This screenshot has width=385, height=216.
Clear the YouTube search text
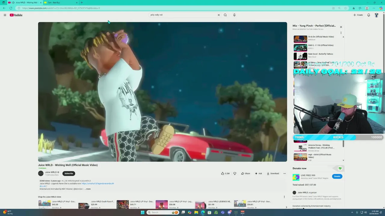point(219,15)
